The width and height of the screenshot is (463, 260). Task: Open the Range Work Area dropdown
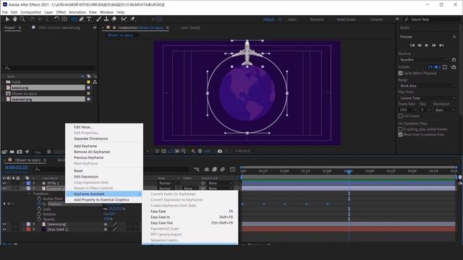click(428, 86)
